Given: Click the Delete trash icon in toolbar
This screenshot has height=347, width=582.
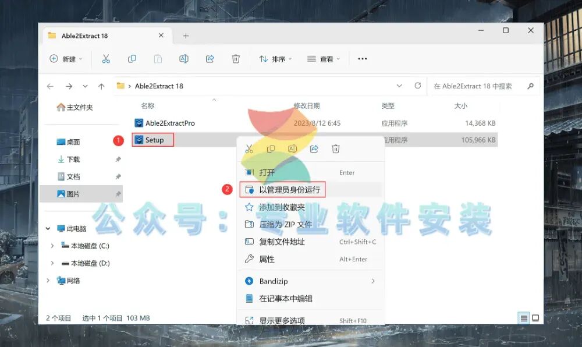Looking at the screenshot, I should point(236,59).
